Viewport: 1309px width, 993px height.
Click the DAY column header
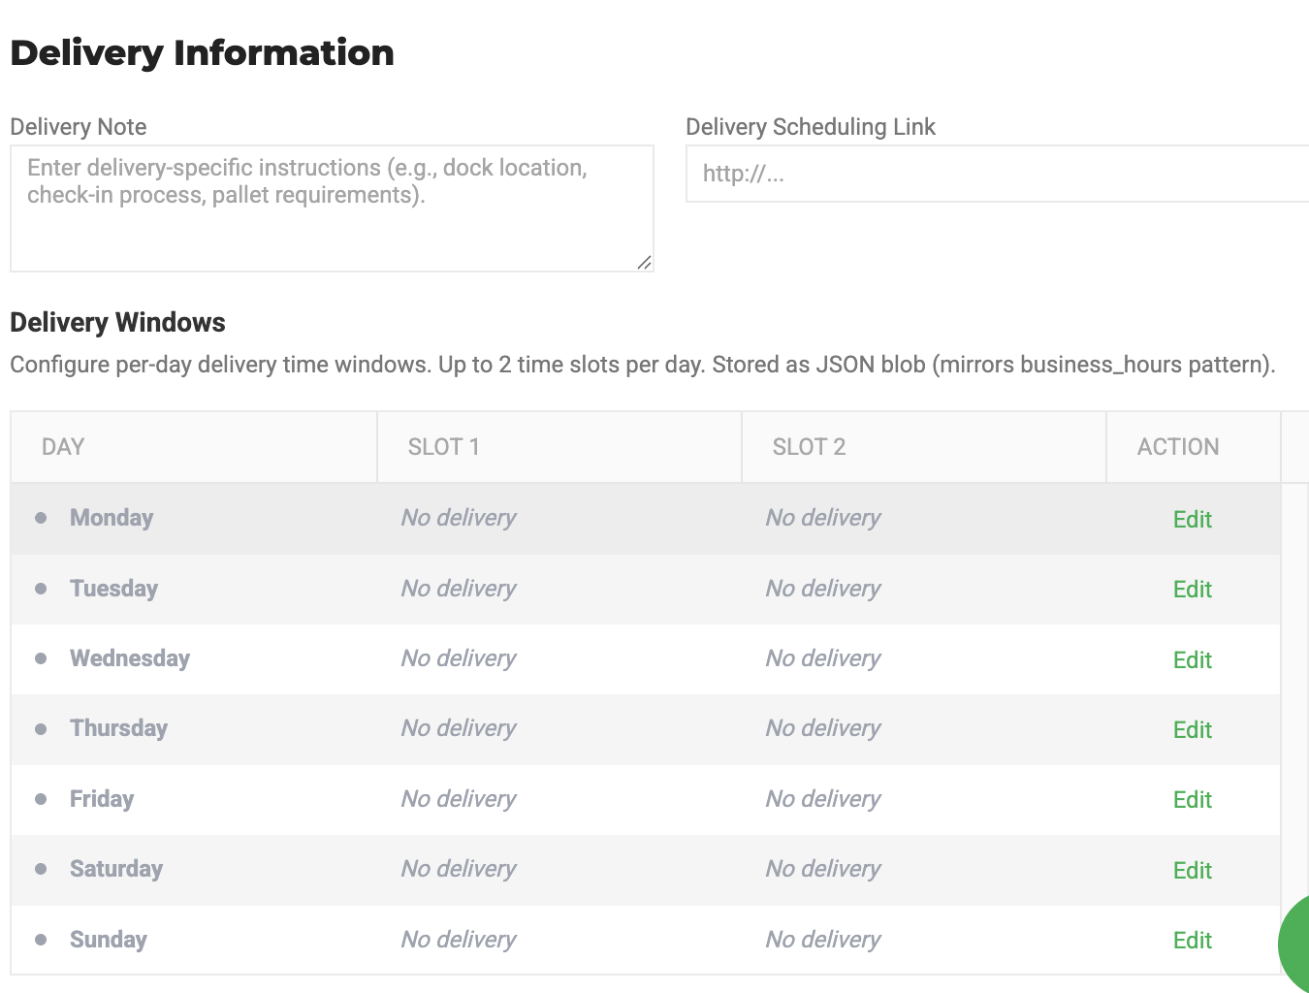(x=63, y=447)
